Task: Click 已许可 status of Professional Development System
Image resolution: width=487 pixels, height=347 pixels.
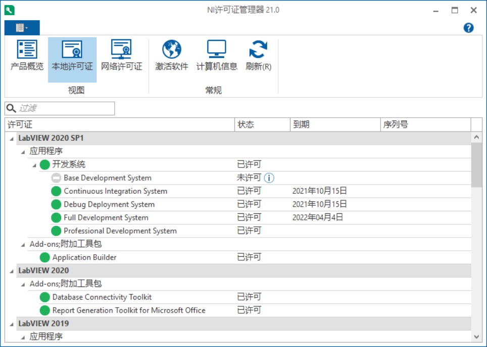Action: pyautogui.click(x=249, y=230)
